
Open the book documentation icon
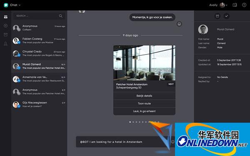tap(235, 5)
